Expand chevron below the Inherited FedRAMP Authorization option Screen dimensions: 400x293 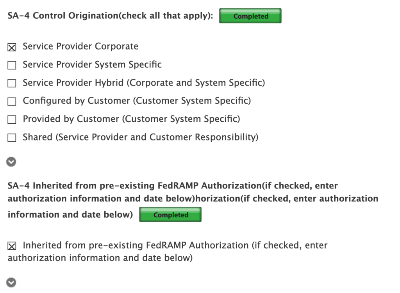(x=11, y=282)
